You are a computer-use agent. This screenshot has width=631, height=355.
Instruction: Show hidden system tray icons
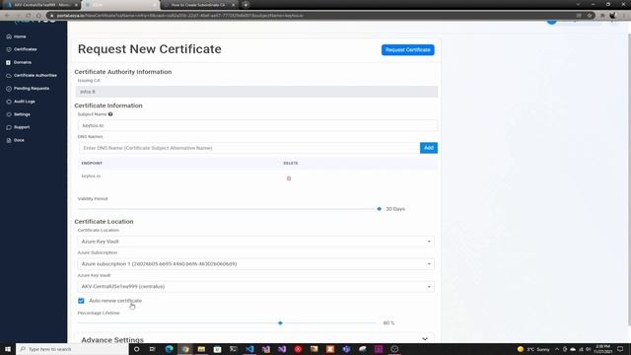(557, 349)
